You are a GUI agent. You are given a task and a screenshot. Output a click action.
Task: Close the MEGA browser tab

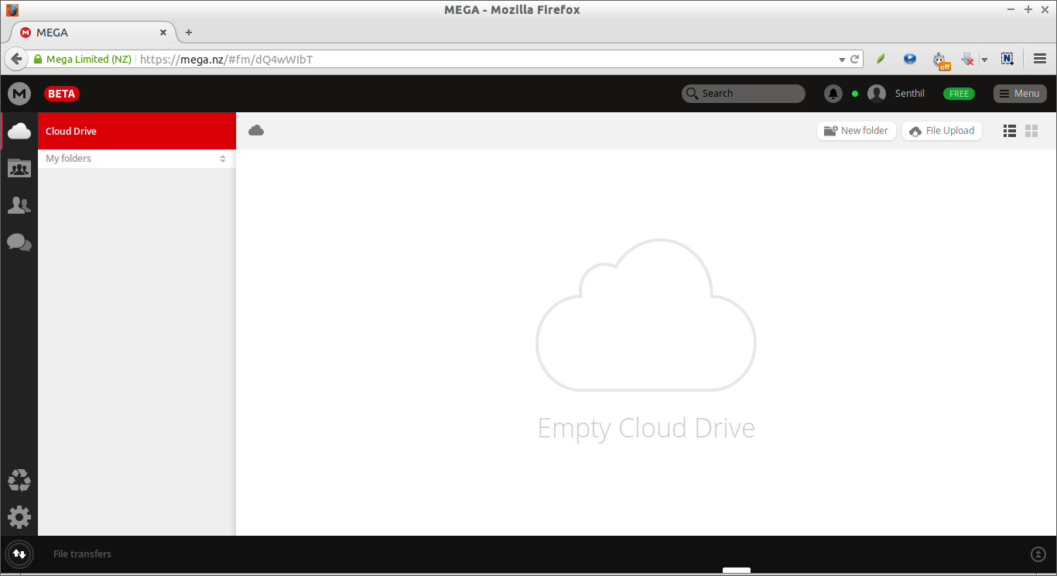tap(162, 33)
